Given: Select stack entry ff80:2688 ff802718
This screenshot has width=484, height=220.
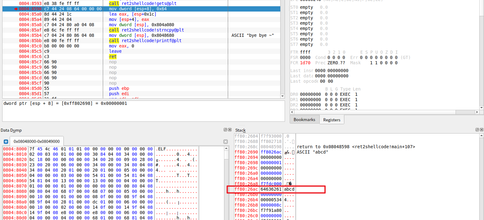Looking at the screenshot, I should [x=357, y=141].
